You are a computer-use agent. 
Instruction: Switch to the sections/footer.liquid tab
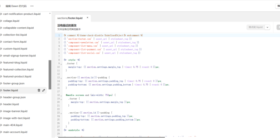70,18
